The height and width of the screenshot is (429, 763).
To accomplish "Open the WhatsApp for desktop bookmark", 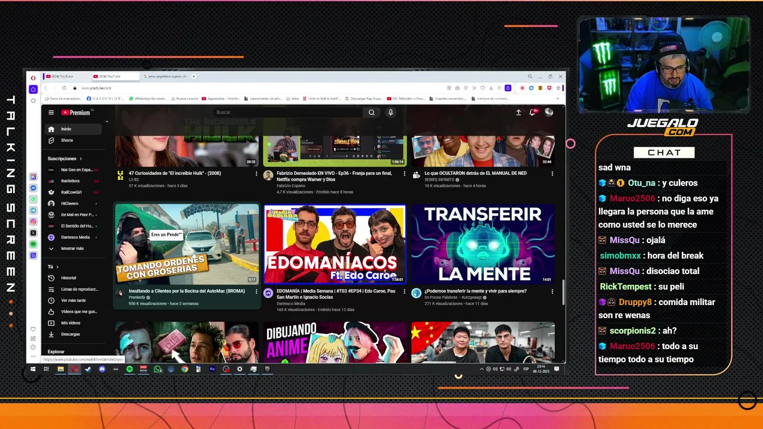I will click(148, 98).
